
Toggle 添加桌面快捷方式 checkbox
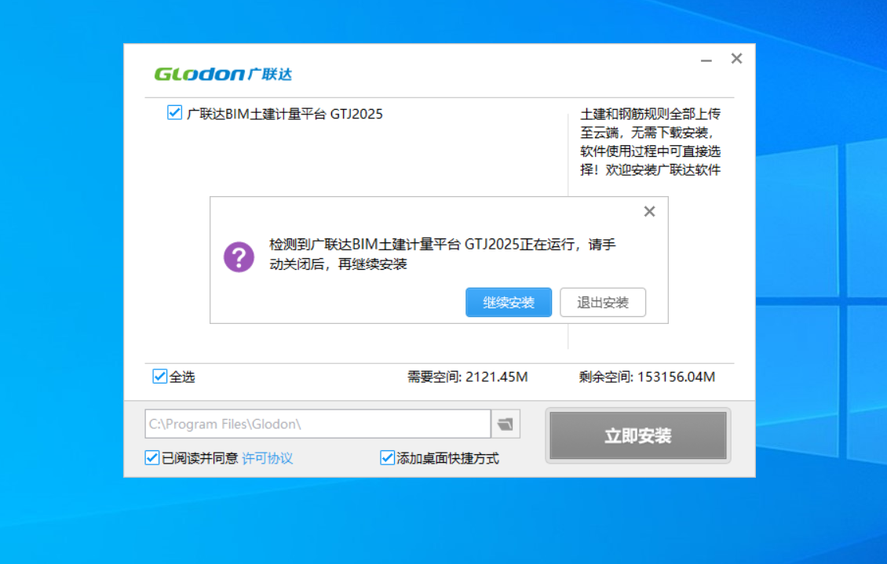[x=387, y=458]
